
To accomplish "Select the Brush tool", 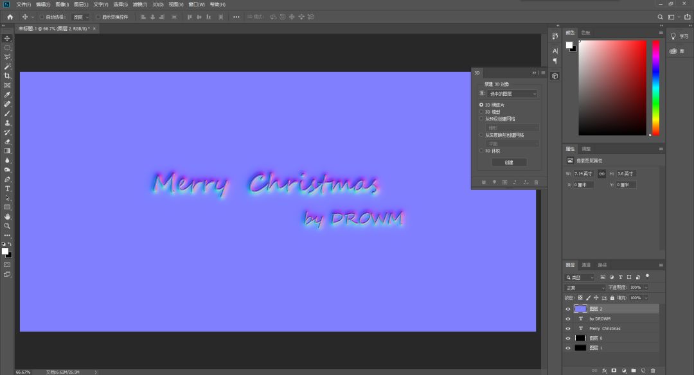I will (7, 114).
